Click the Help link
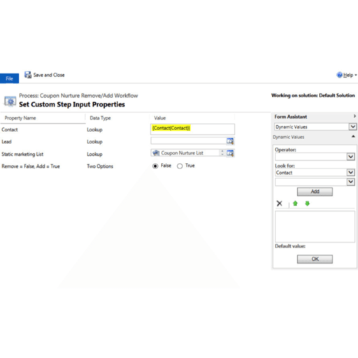The height and width of the screenshot is (358, 358). (348, 75)
